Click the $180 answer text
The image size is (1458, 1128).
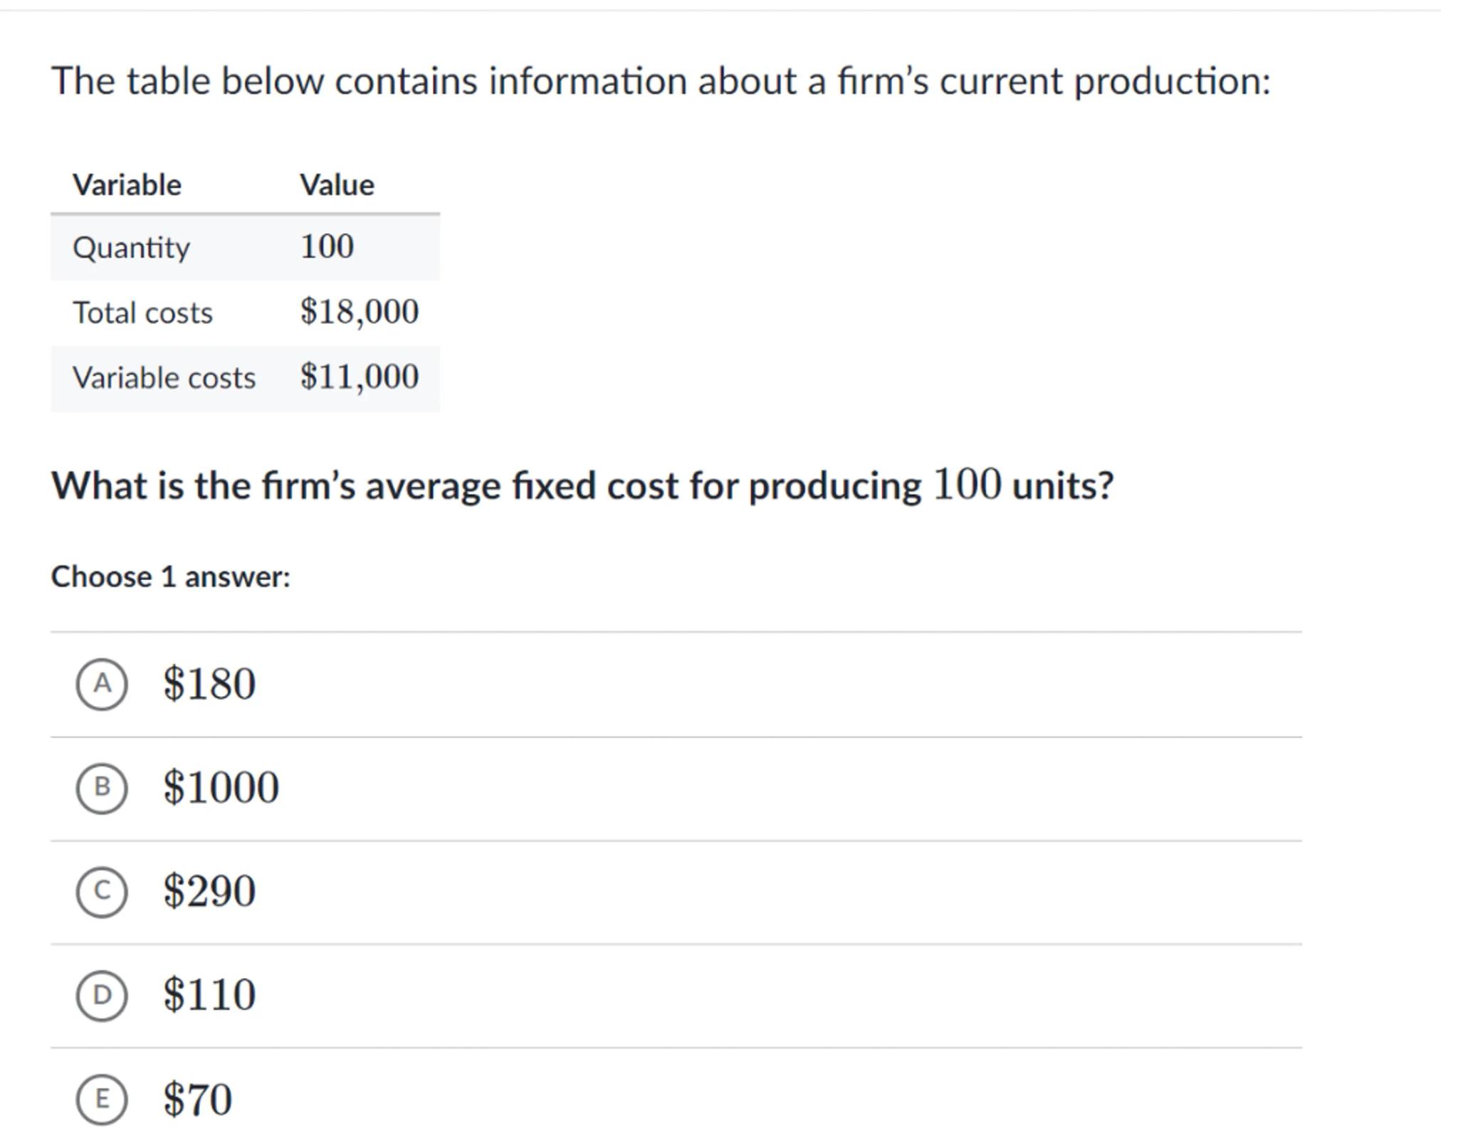[x=209, y=684]
